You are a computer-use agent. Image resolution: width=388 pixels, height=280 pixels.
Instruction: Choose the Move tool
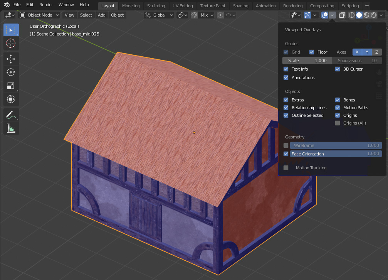coord(11,59)
